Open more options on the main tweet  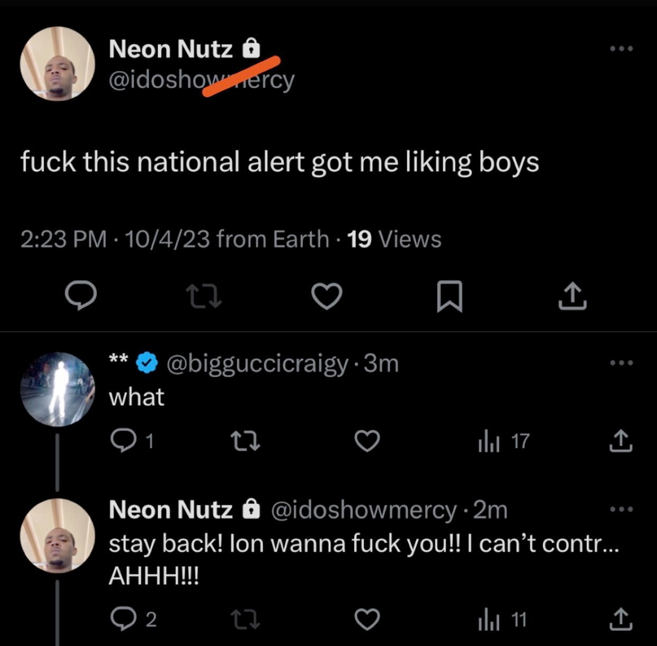click(x=621, y=49)
